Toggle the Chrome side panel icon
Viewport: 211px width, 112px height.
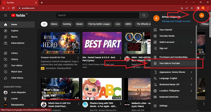pyautogui.click(x=198, y=8)
